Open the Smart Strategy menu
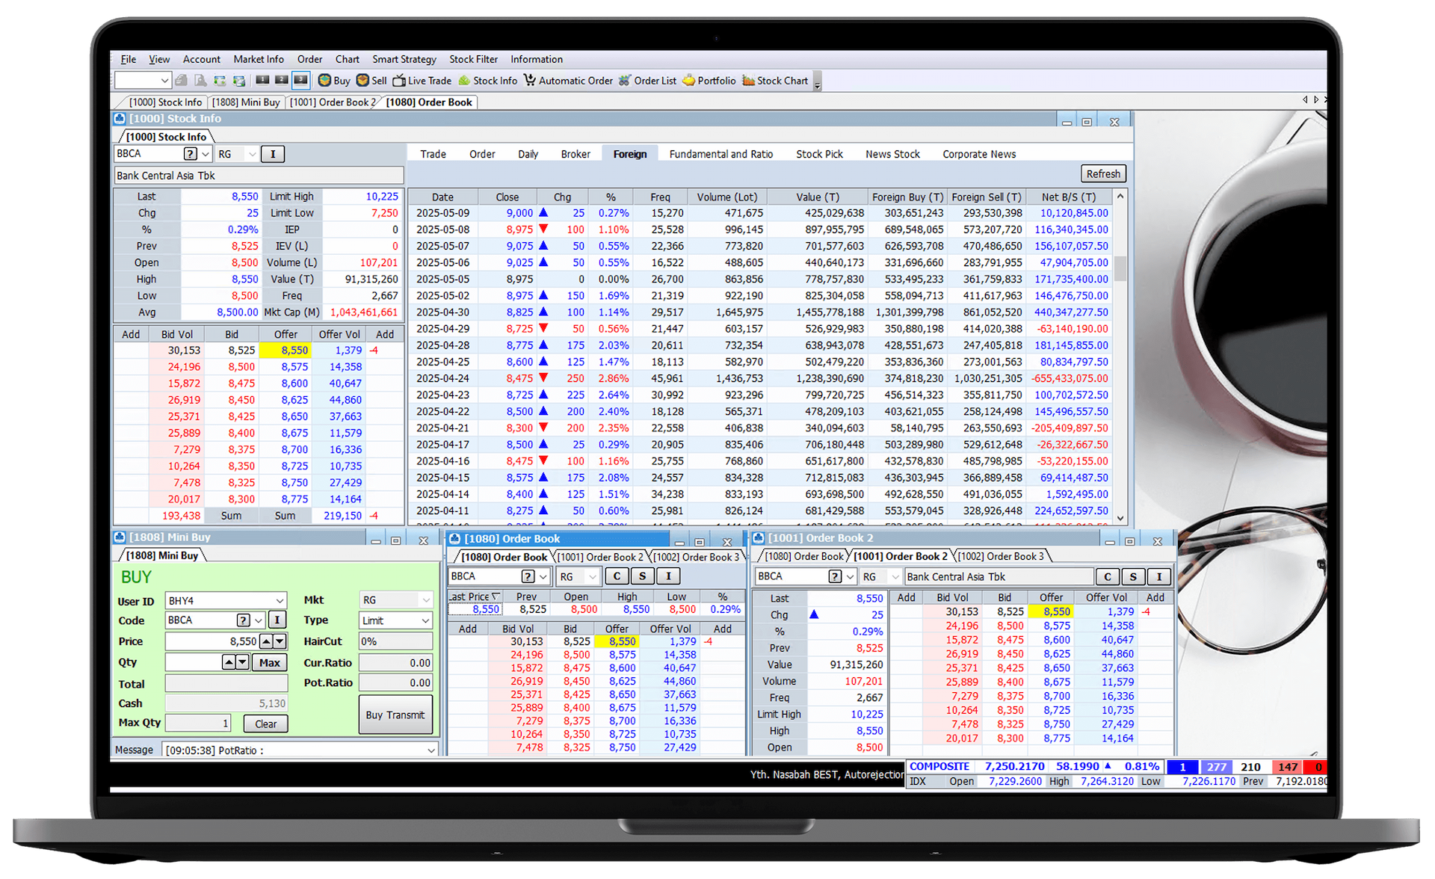Image resolution: width=1435 pixels, height=879 pixels. pyautogui.click(x=404, y=60)
